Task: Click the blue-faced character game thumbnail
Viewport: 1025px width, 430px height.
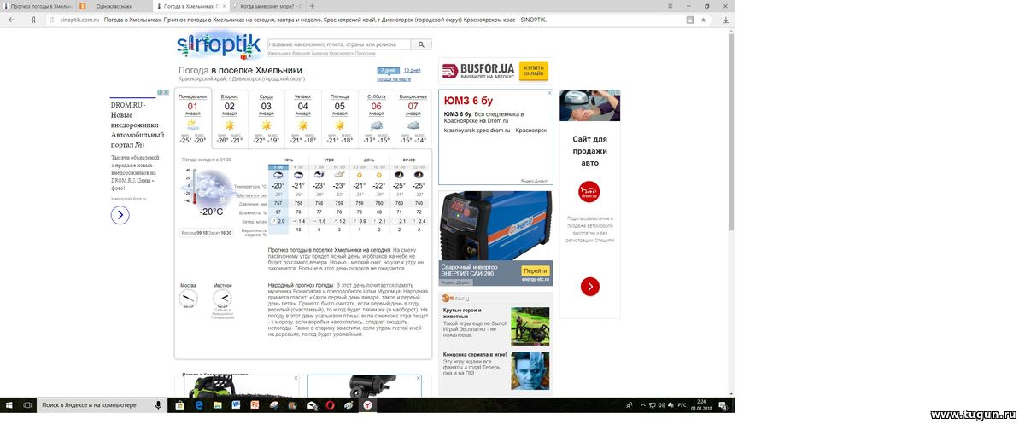Action: point(530,371)
